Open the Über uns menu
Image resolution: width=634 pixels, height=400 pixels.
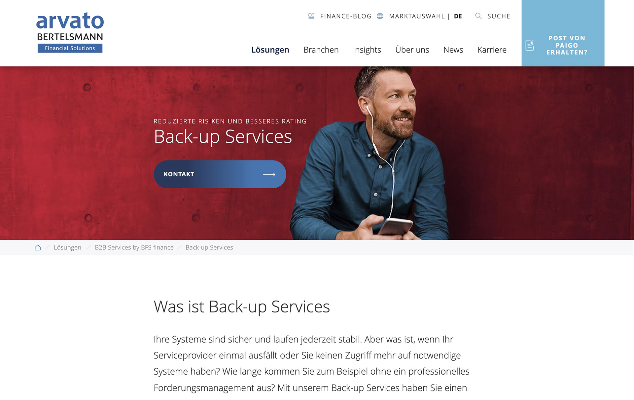pos(412,50)
